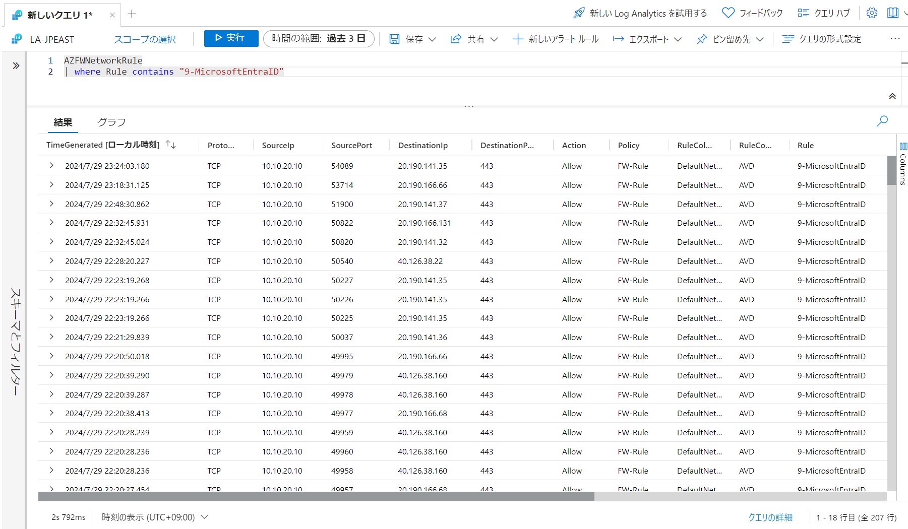Click the DestinationP... column header

tap(507, 145)
